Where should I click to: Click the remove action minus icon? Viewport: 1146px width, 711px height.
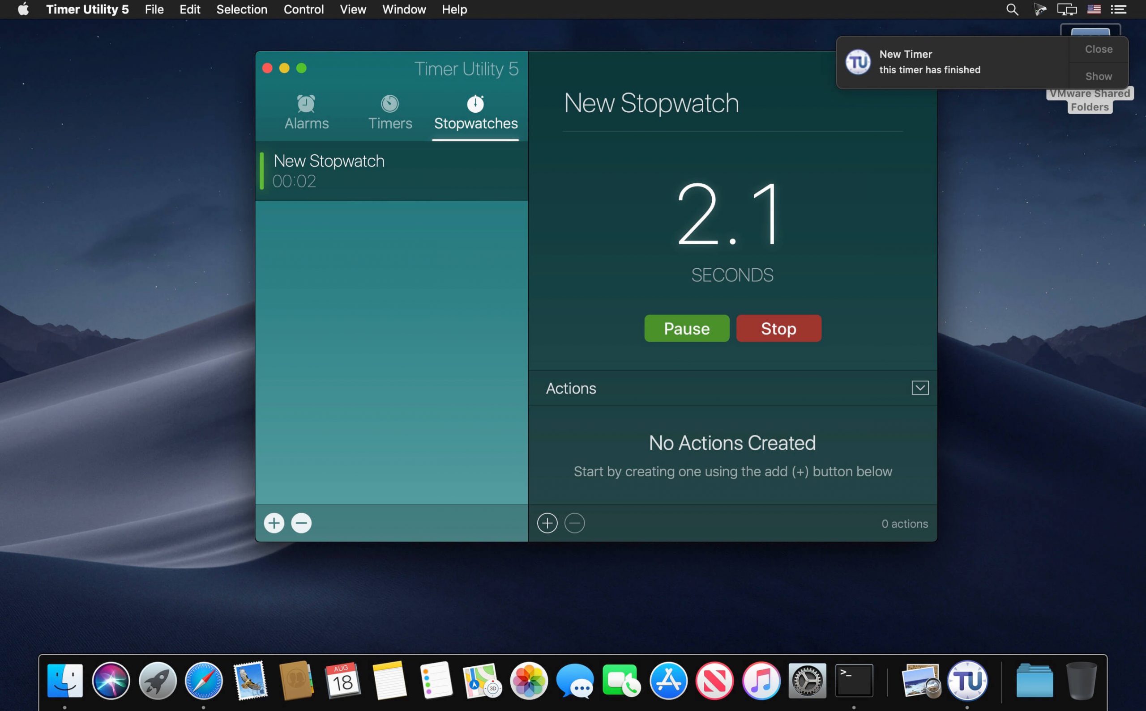click(574, 523)
